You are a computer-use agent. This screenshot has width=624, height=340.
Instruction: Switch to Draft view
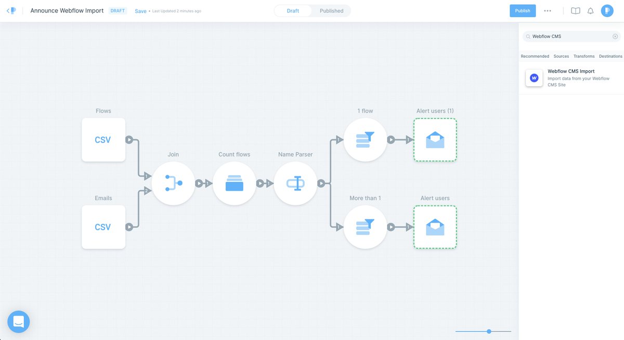pos(293,11)
